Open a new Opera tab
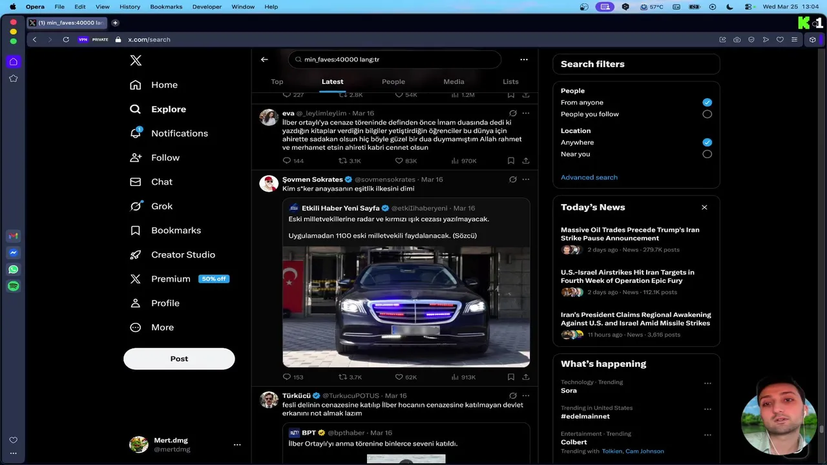The height and width of the screenshot is (465, 827). click(x=115, y=23)
